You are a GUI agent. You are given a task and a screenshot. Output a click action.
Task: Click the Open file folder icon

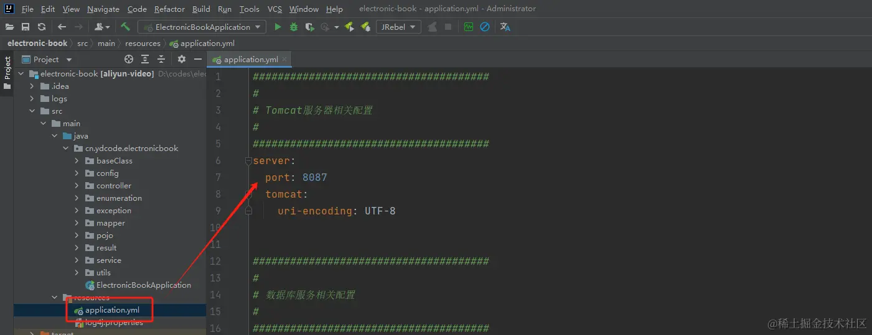(10, 27)
